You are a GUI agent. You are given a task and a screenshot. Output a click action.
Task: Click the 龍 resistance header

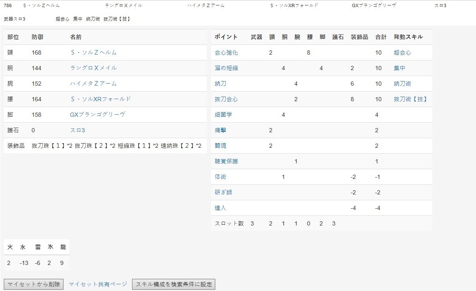[x=63, y=247]
